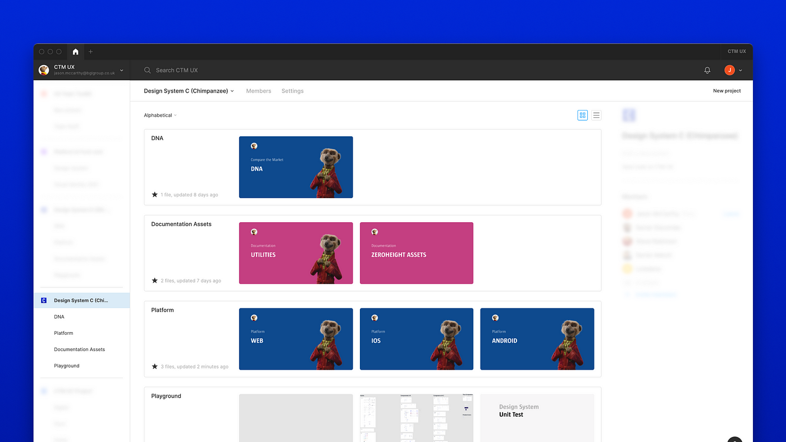Click the CTM UX label in title bar

point(737,51)
